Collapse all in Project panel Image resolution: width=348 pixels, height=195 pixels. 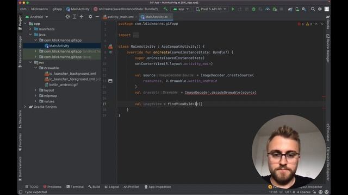tap(82, 17)
